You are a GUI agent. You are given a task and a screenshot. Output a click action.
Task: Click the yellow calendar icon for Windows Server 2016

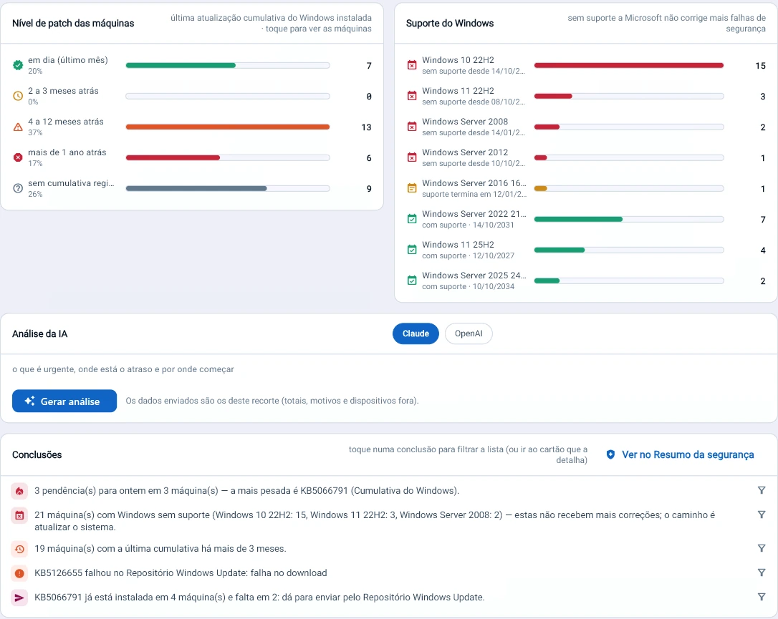(x=412, y=188)
